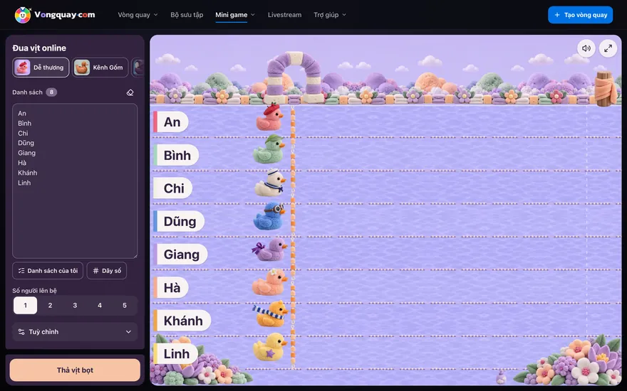627x391 pixels.
Task: Select the Kênh Gốm duck theme
Action: click(x=100, y=68)
